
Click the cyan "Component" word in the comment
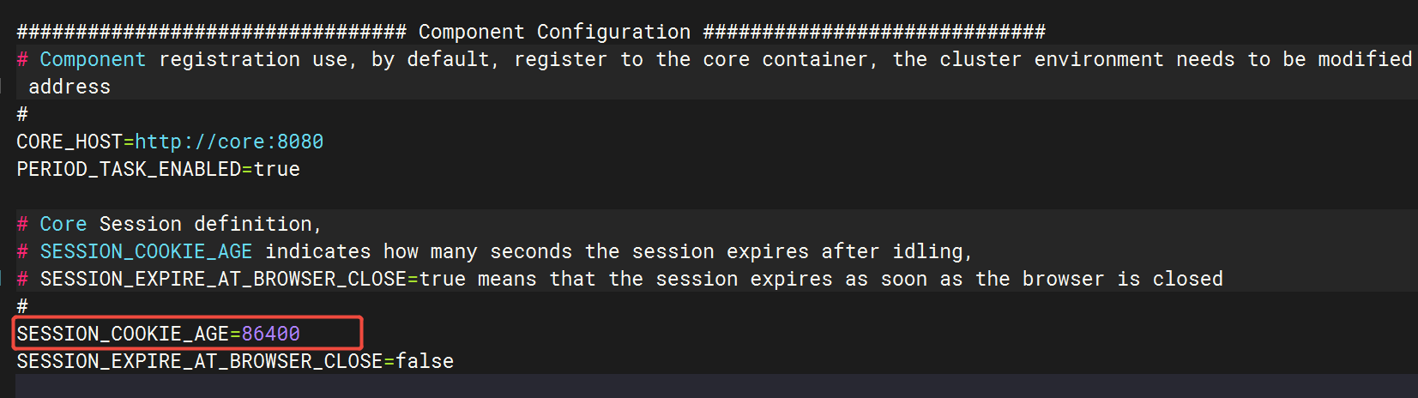coord(93,59)
